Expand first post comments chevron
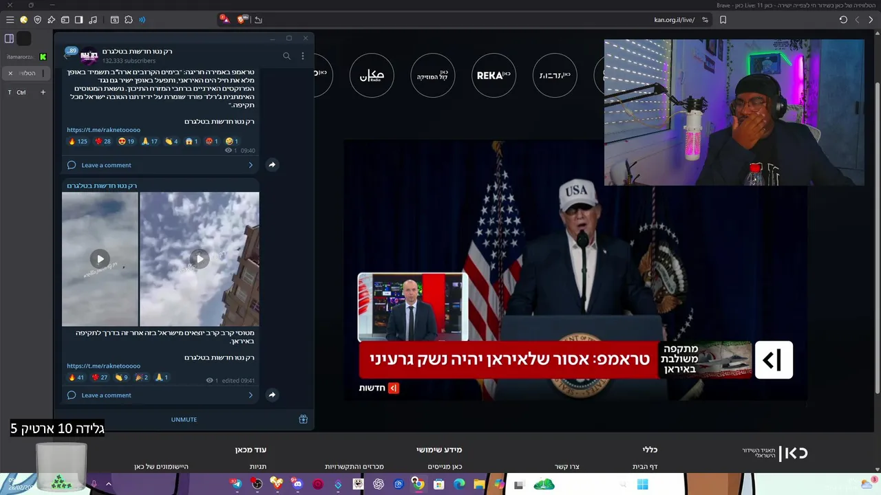The image size is (881, 495). [x=251, y=165]
